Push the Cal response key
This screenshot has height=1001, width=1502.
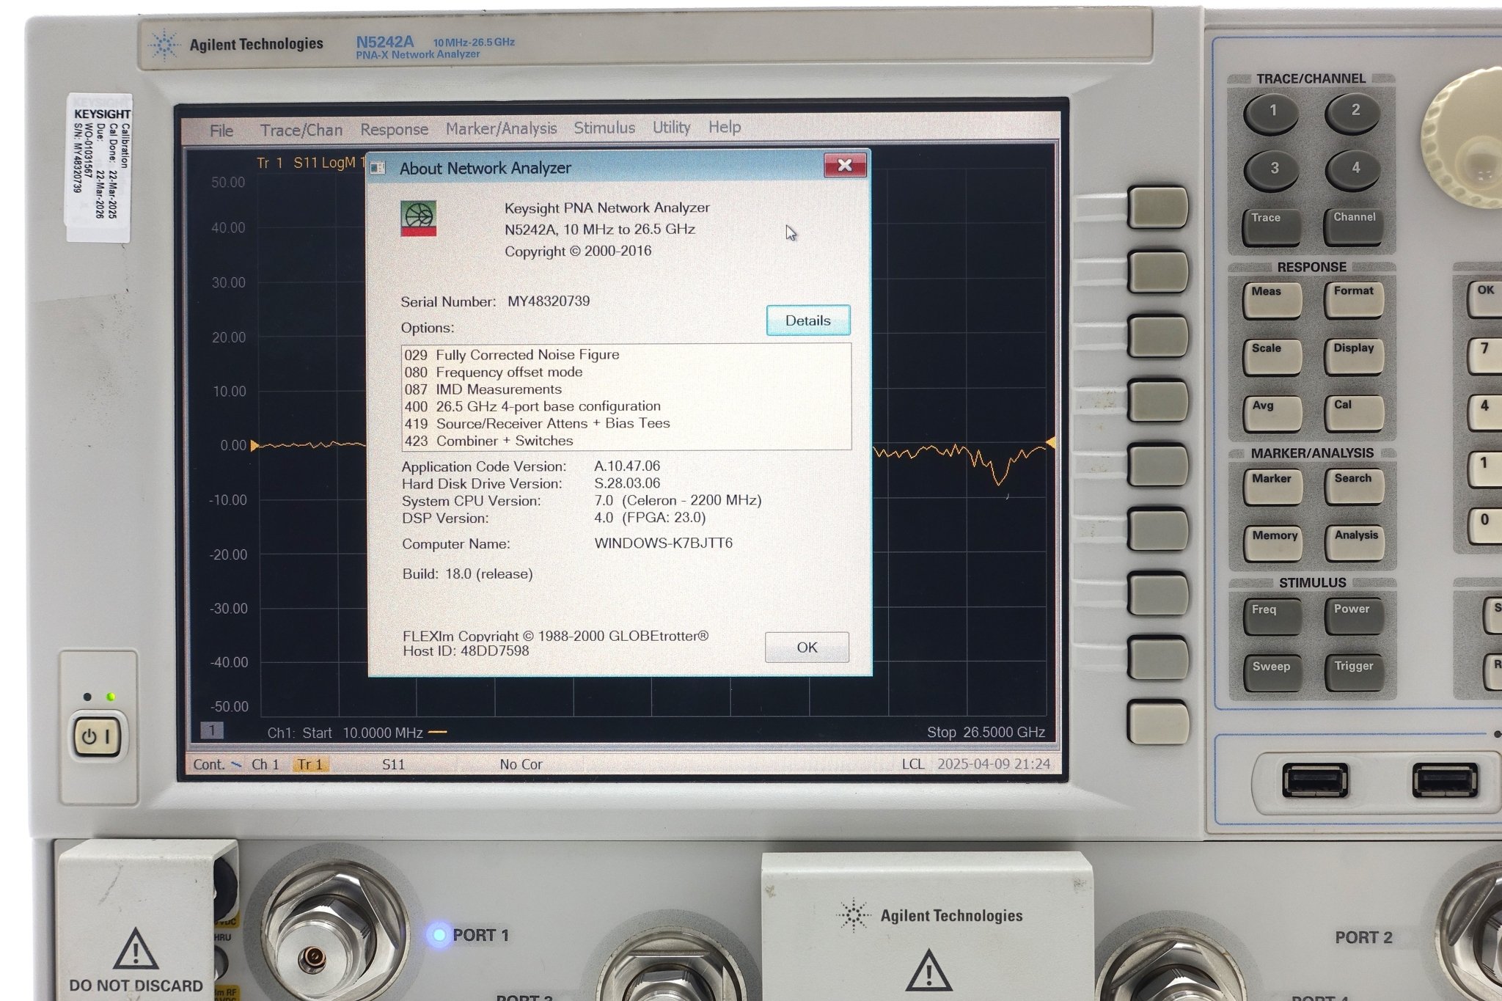click(1354, 414)
